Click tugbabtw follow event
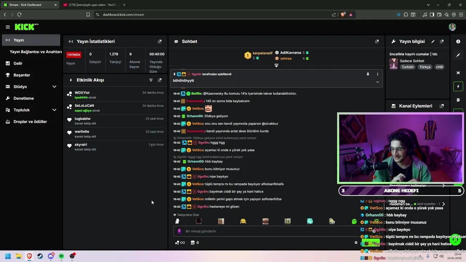466x262 pixels. [115, 121]
